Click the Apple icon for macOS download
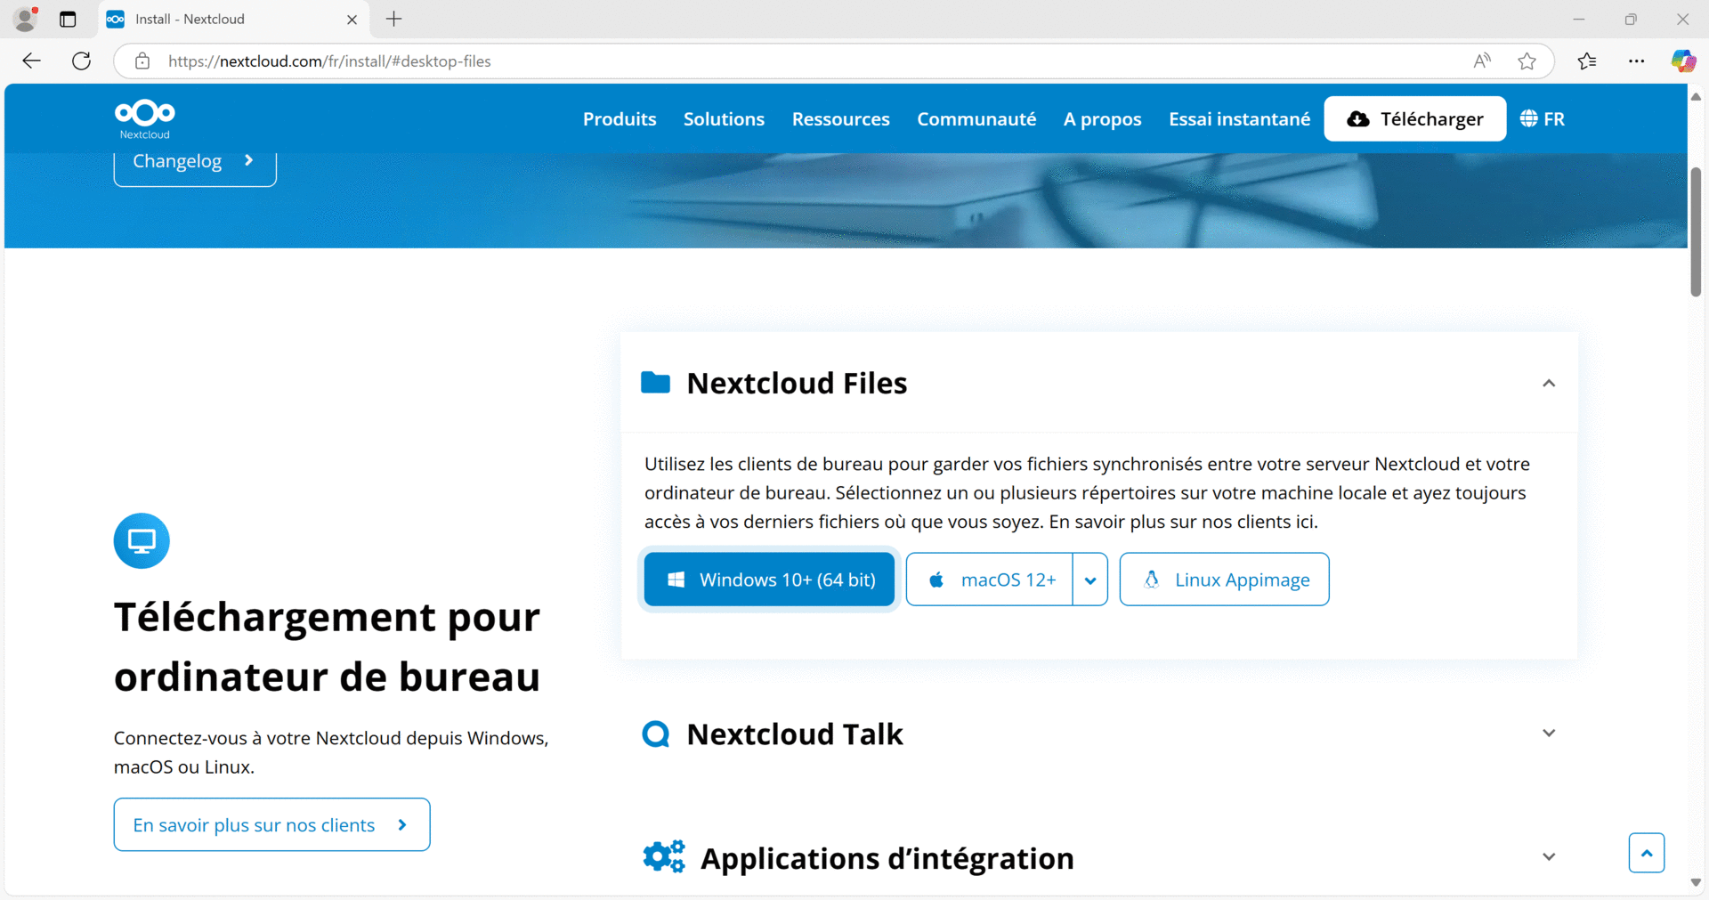Image resolution: width=1709 pixels, height=900 pixels. click(x=935, y=579)
